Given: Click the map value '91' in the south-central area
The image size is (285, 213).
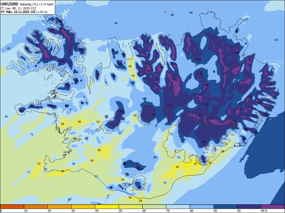Looking at the screenshot, I should tap(155, 158).
